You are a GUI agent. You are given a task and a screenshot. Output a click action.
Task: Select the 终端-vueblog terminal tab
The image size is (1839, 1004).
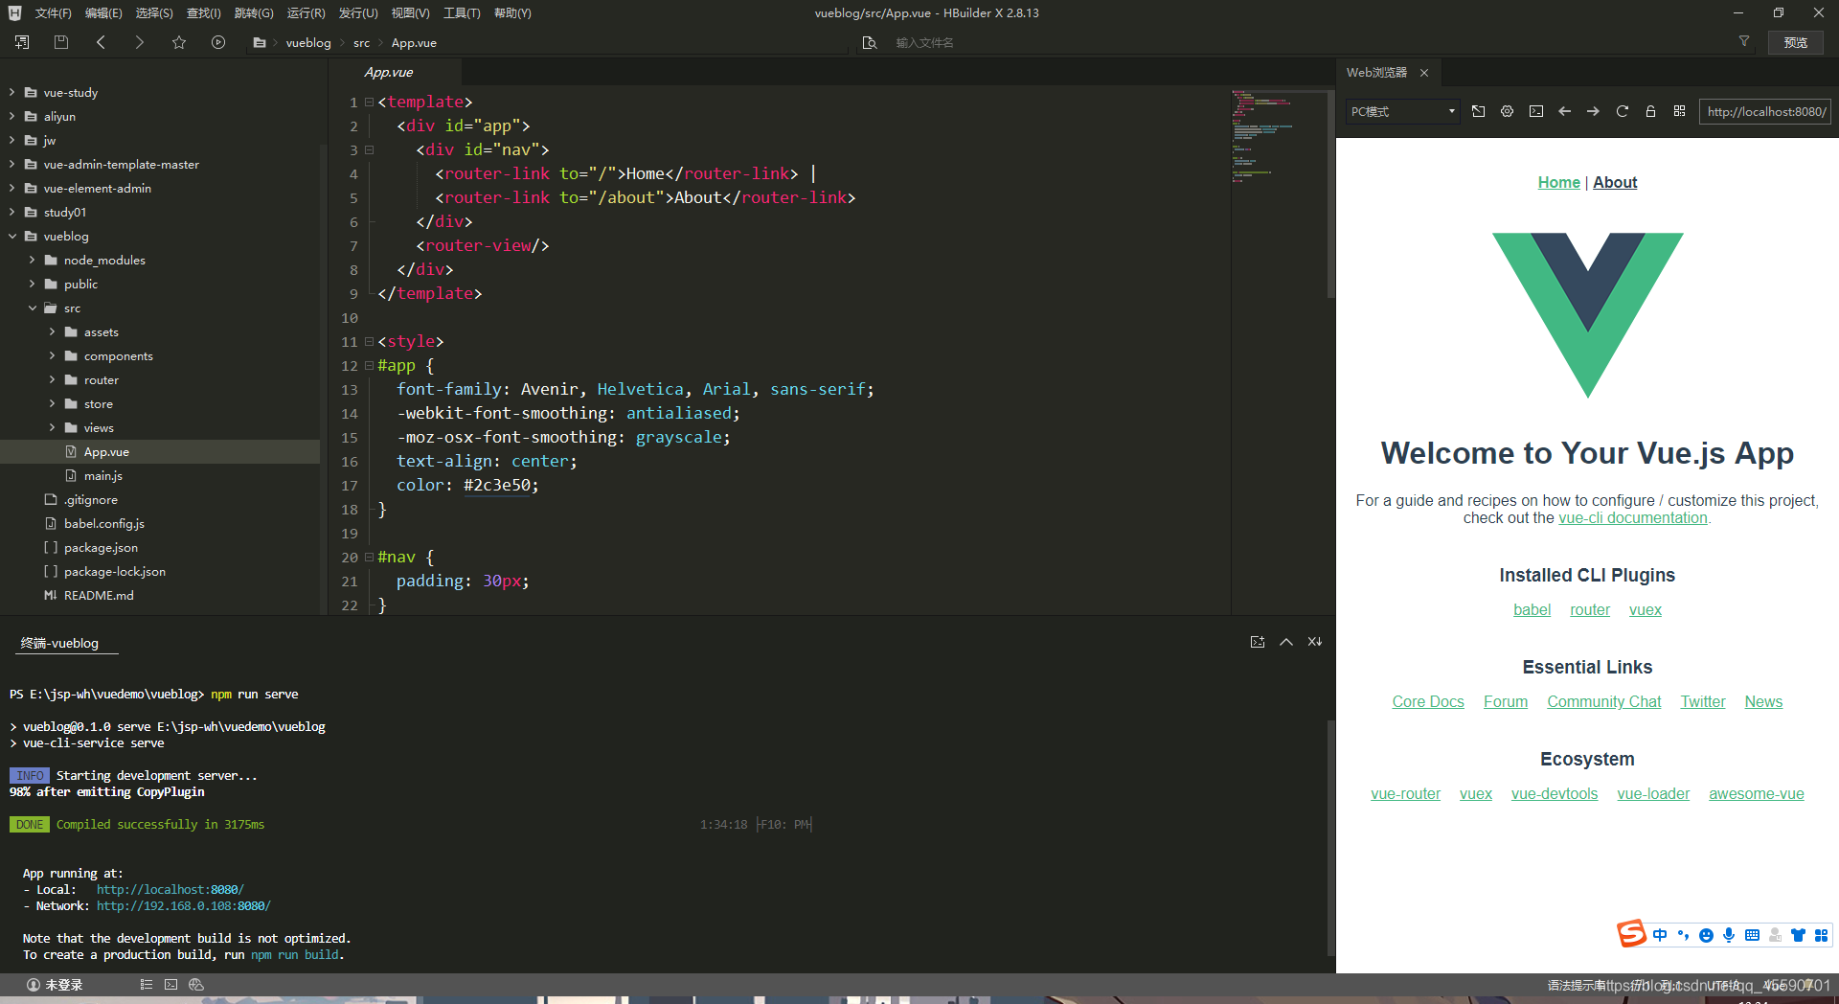[59, 643]
